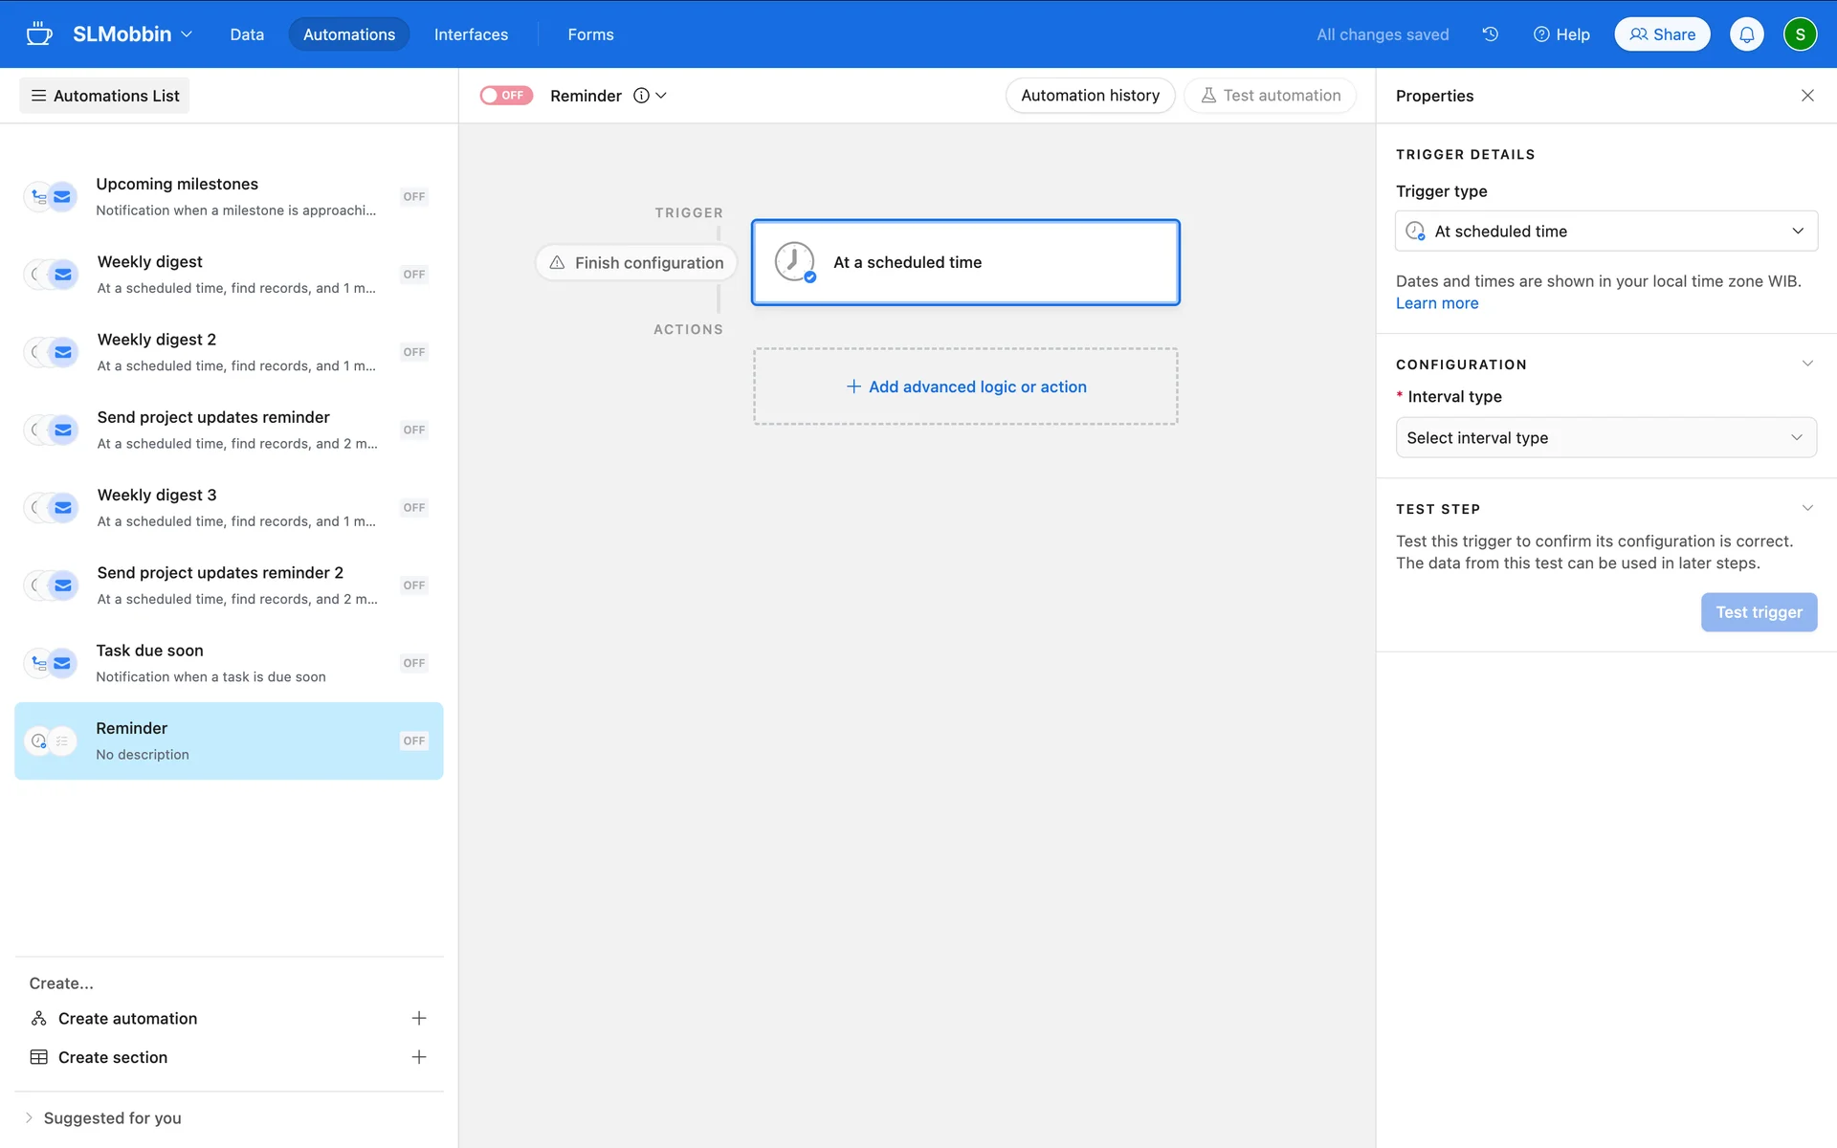
Task: Open the Forms tab
Action: pos(590,34)
